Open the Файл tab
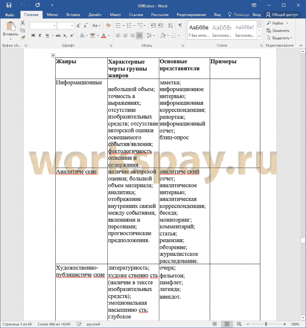Viewport: 306px width, 328px height. pyautogui.click(x=10, y=15)
